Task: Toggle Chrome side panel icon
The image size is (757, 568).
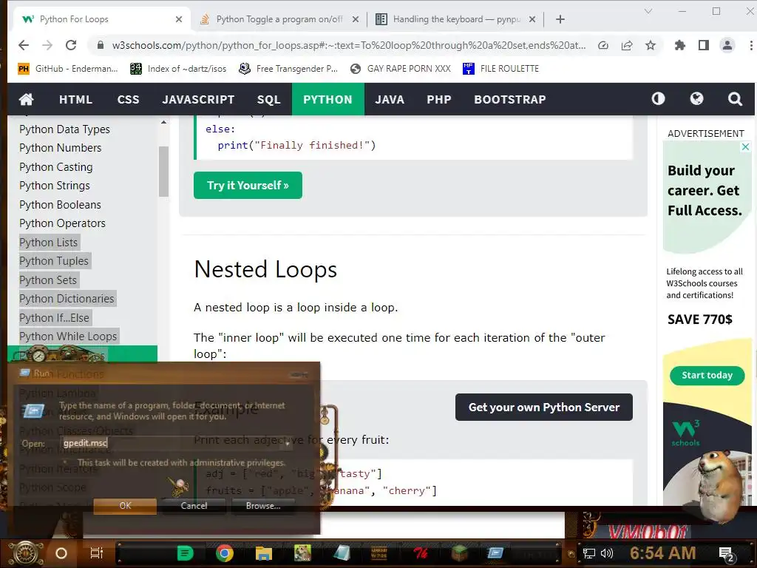Action: coord(704,45)
